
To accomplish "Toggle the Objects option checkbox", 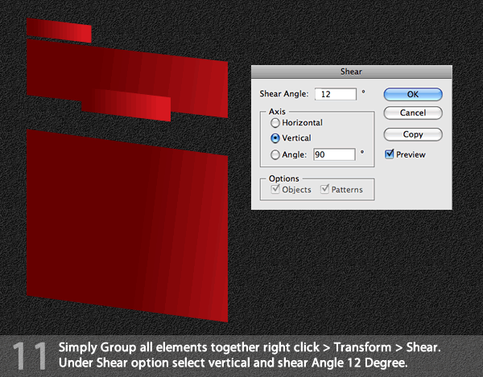I will [275, 189].
